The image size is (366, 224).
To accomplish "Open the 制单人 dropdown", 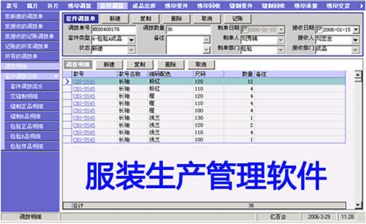I will (x=280, y=40).
